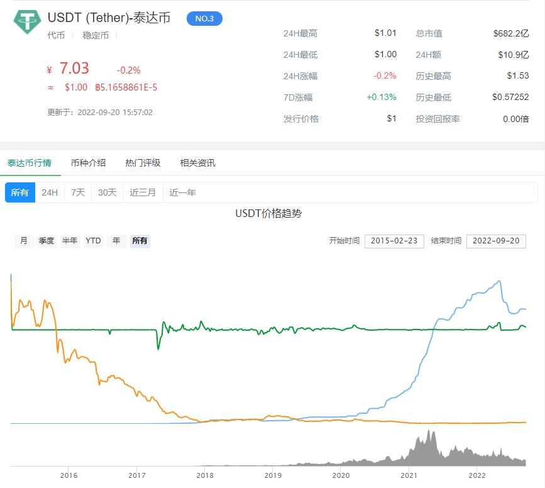The height and width of the screenshot is (488, 545).
Task: Open the 结束时间 end date picker
Action: point(496,241)
